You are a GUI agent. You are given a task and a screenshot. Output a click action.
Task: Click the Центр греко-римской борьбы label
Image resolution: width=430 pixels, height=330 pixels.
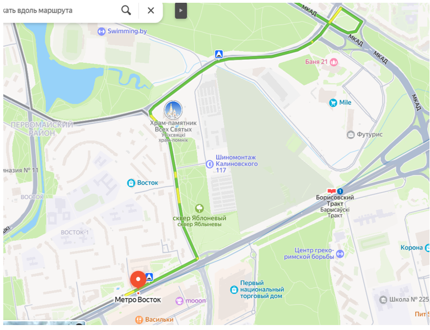(x=309, y=253)
